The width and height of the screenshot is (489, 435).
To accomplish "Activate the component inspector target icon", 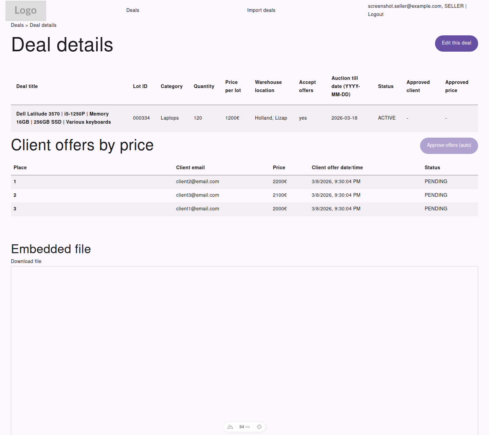I will click(x=259, y=427).
